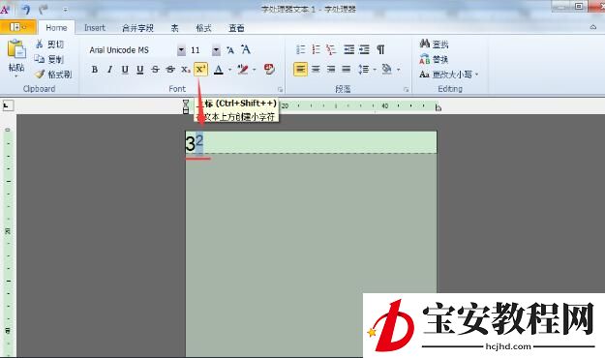605x358 pixels.
Task: Decrease the paragraph indent
Action: click(348, 49)
